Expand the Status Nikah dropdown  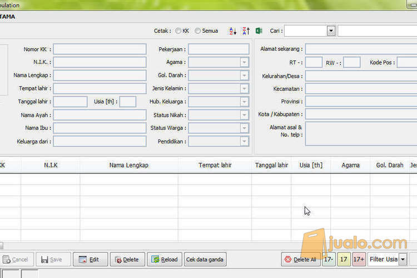244,115
